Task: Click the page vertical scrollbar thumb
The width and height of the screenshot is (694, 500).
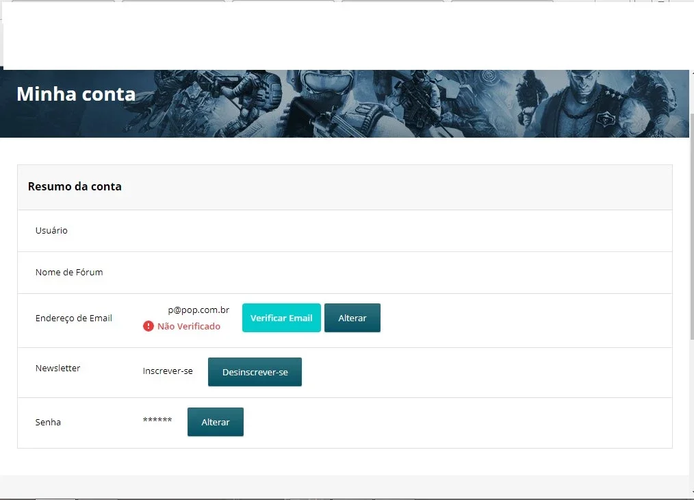Action: pos(692,226)
